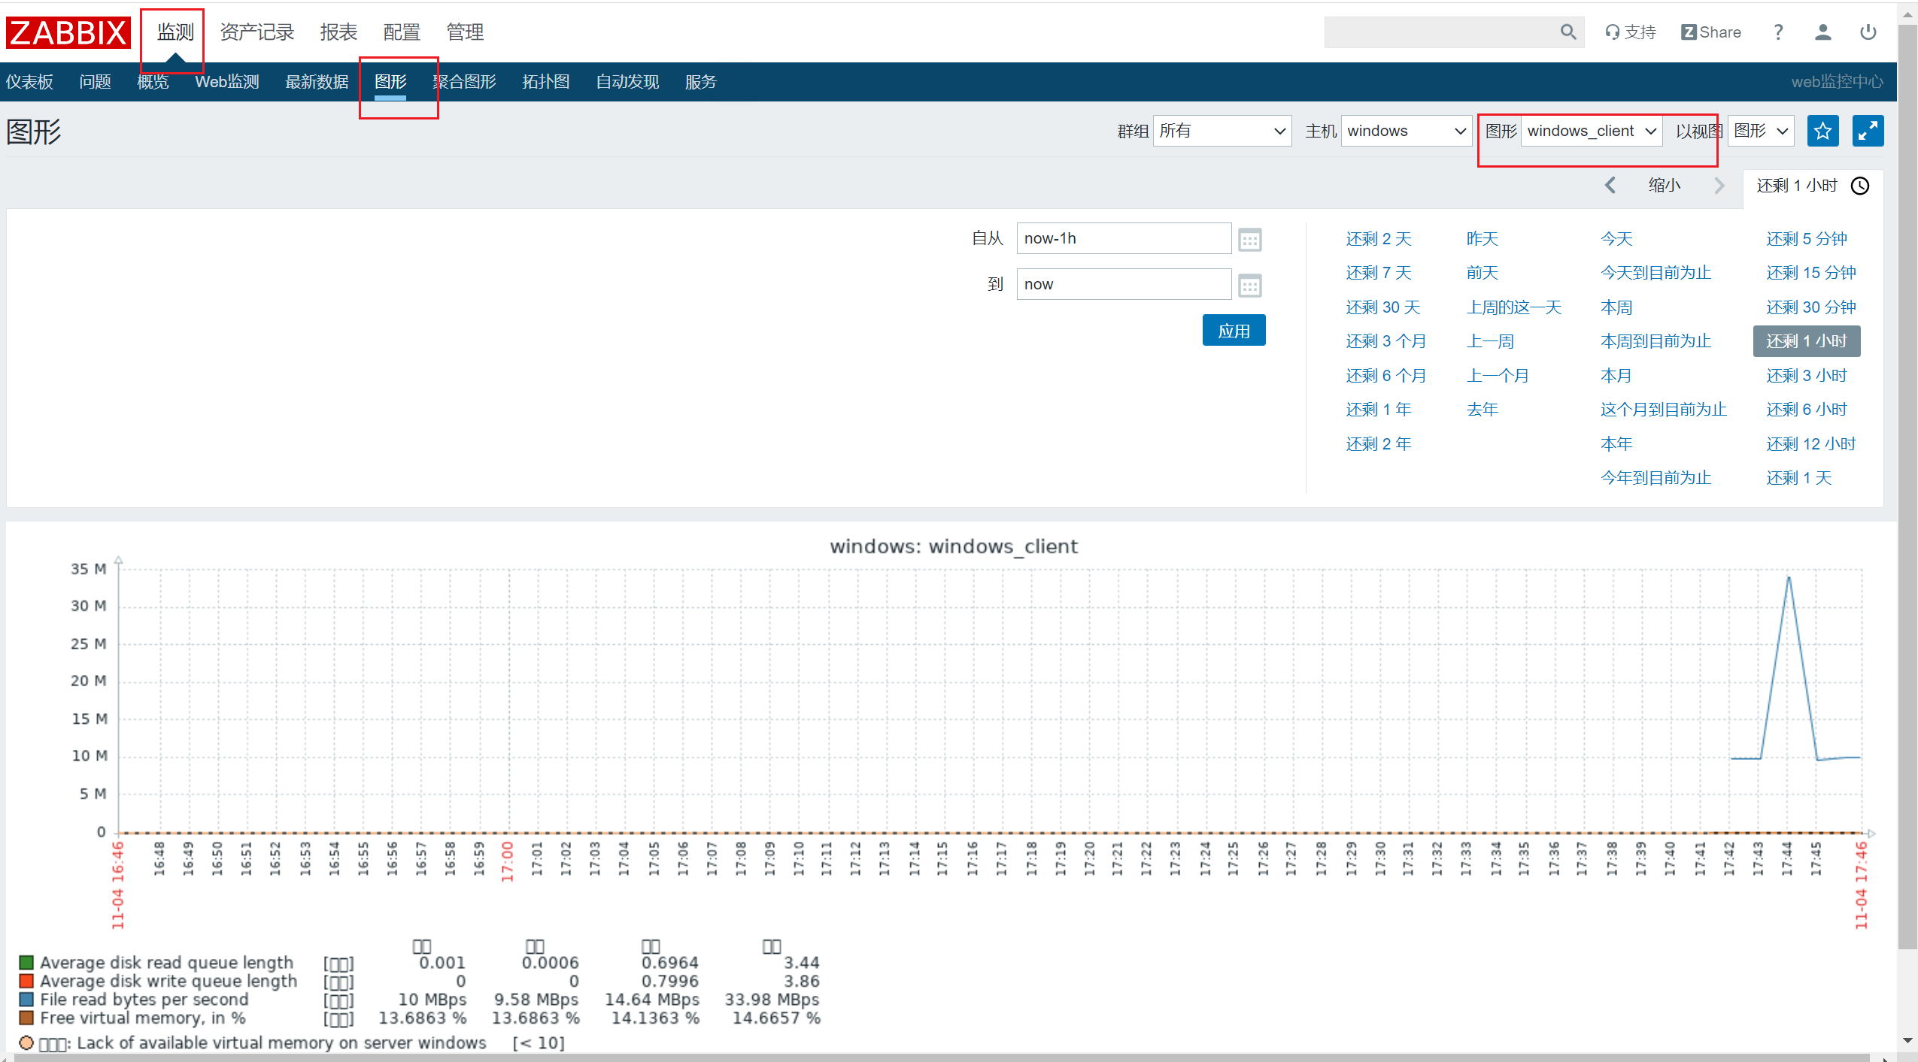Image resolution: width=1918 pixels, height=1062 pixels.
Task: Open the view-as dropdown showing 图形
Action: point(1761,132)
